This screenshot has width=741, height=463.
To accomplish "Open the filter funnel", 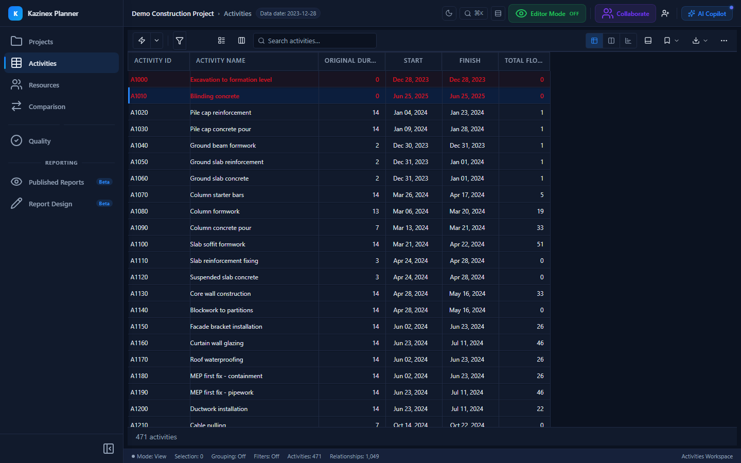I will 180,41.
